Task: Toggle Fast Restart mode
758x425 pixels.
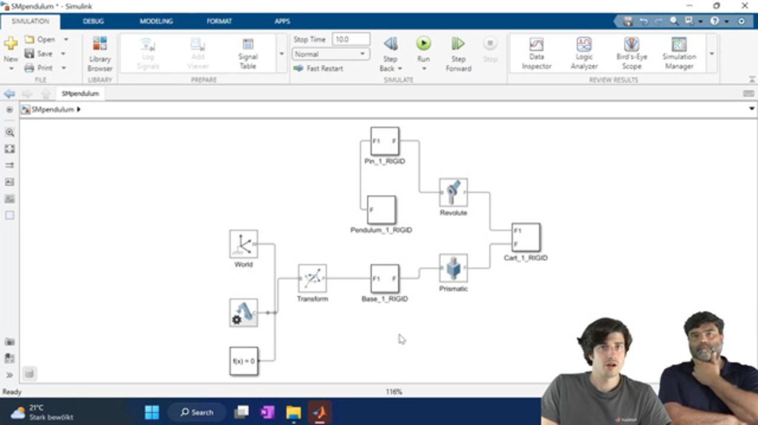Action: click(319, 69)
